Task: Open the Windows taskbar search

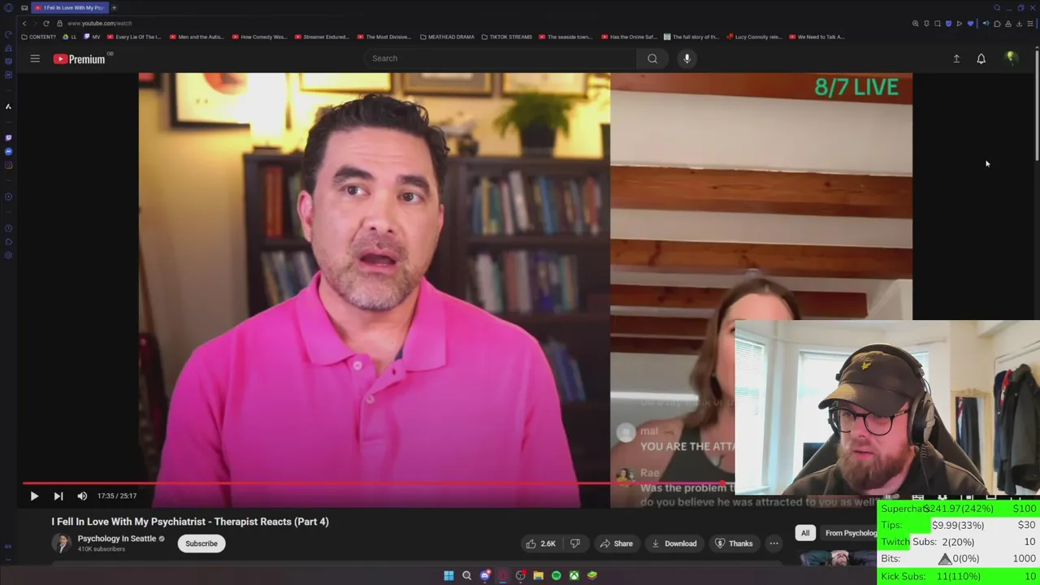Action: pos(466,575)
